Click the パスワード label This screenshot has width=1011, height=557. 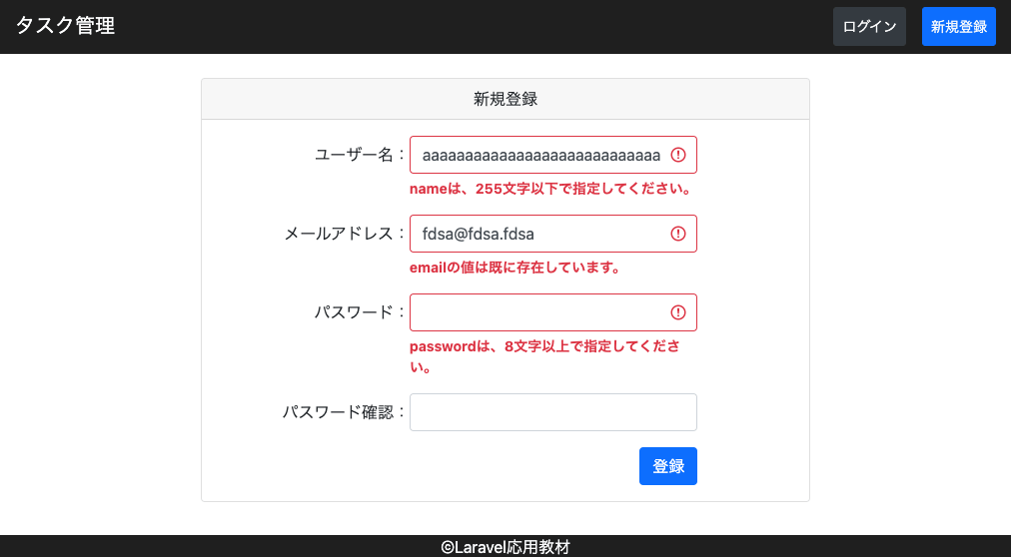(x=359, y=312)
